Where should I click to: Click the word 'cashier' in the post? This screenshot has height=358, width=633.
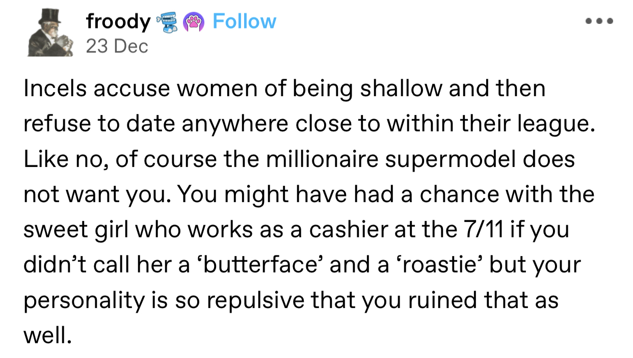pos(346,230)
